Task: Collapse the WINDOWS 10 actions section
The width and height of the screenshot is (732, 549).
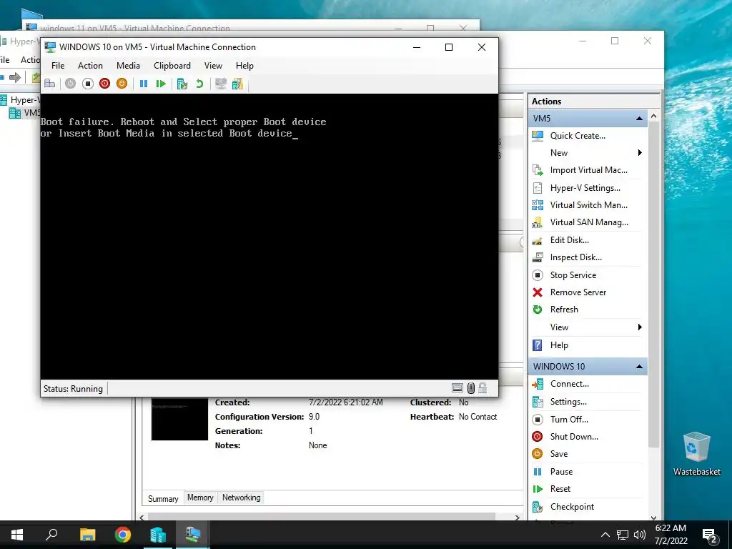Action: pos(639,367)
